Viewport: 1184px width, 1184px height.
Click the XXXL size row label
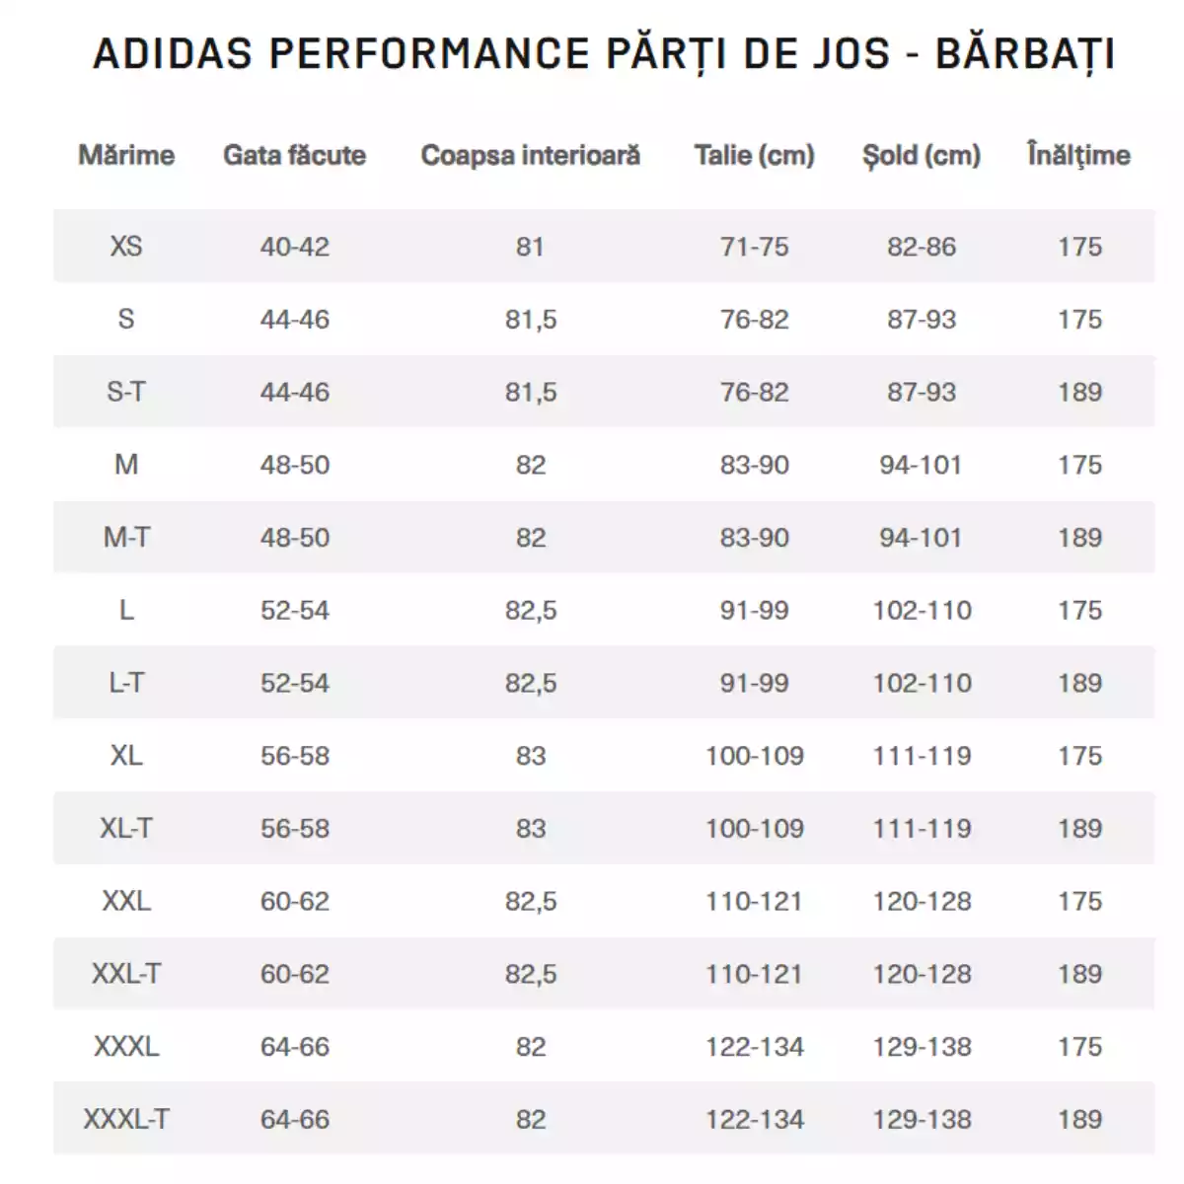coord(126,1047)
